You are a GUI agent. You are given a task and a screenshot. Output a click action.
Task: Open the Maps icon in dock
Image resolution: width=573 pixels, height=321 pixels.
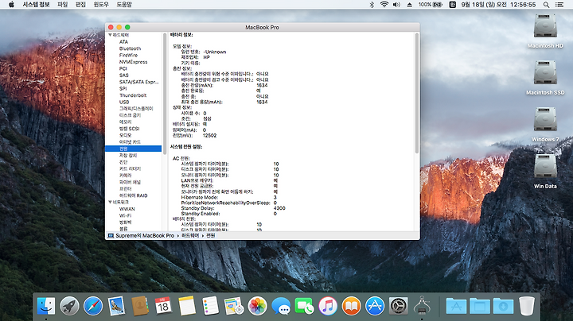pyautogui.click(x=234, y=306)
